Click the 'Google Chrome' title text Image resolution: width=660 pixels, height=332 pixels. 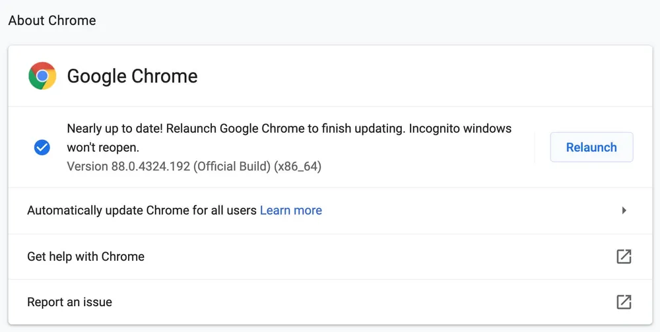tap(132, 76)
